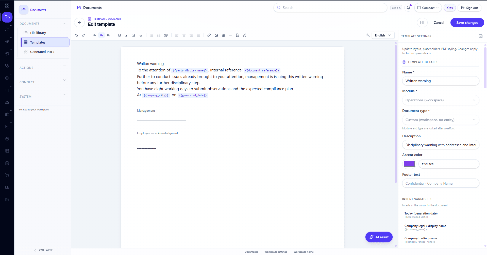This screenshot has height=255, width=487.
Task: Apply Heading 1 format
Action: pyautogui.click(x=94, y=35)
